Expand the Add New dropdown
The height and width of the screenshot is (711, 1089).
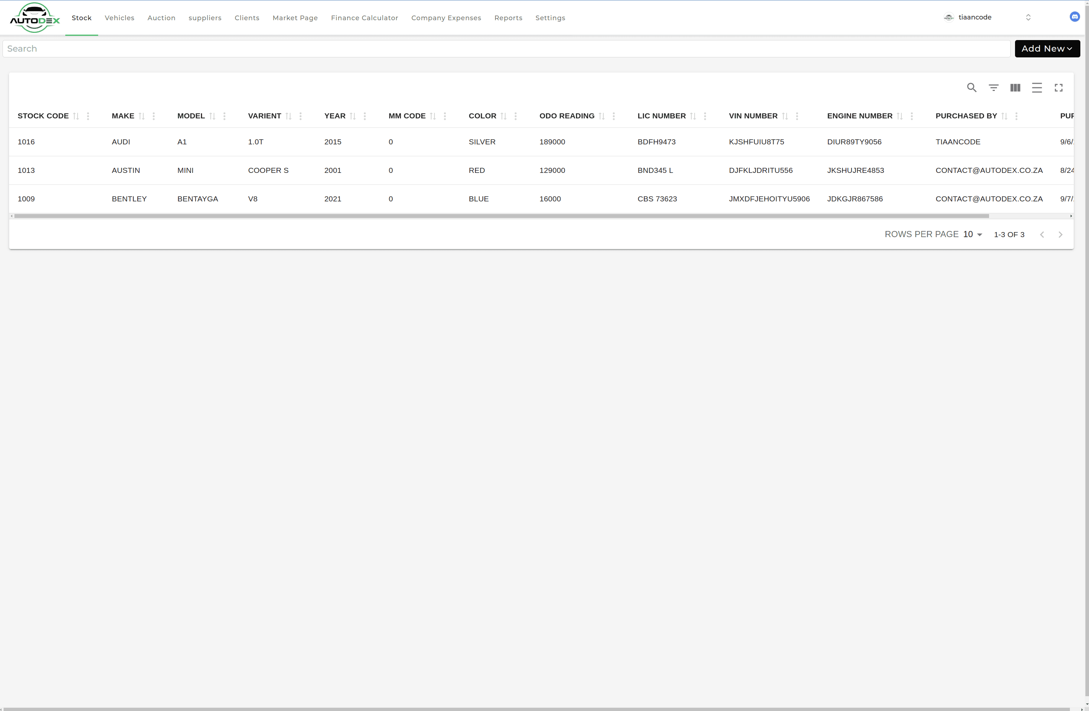pos(1047,48)
